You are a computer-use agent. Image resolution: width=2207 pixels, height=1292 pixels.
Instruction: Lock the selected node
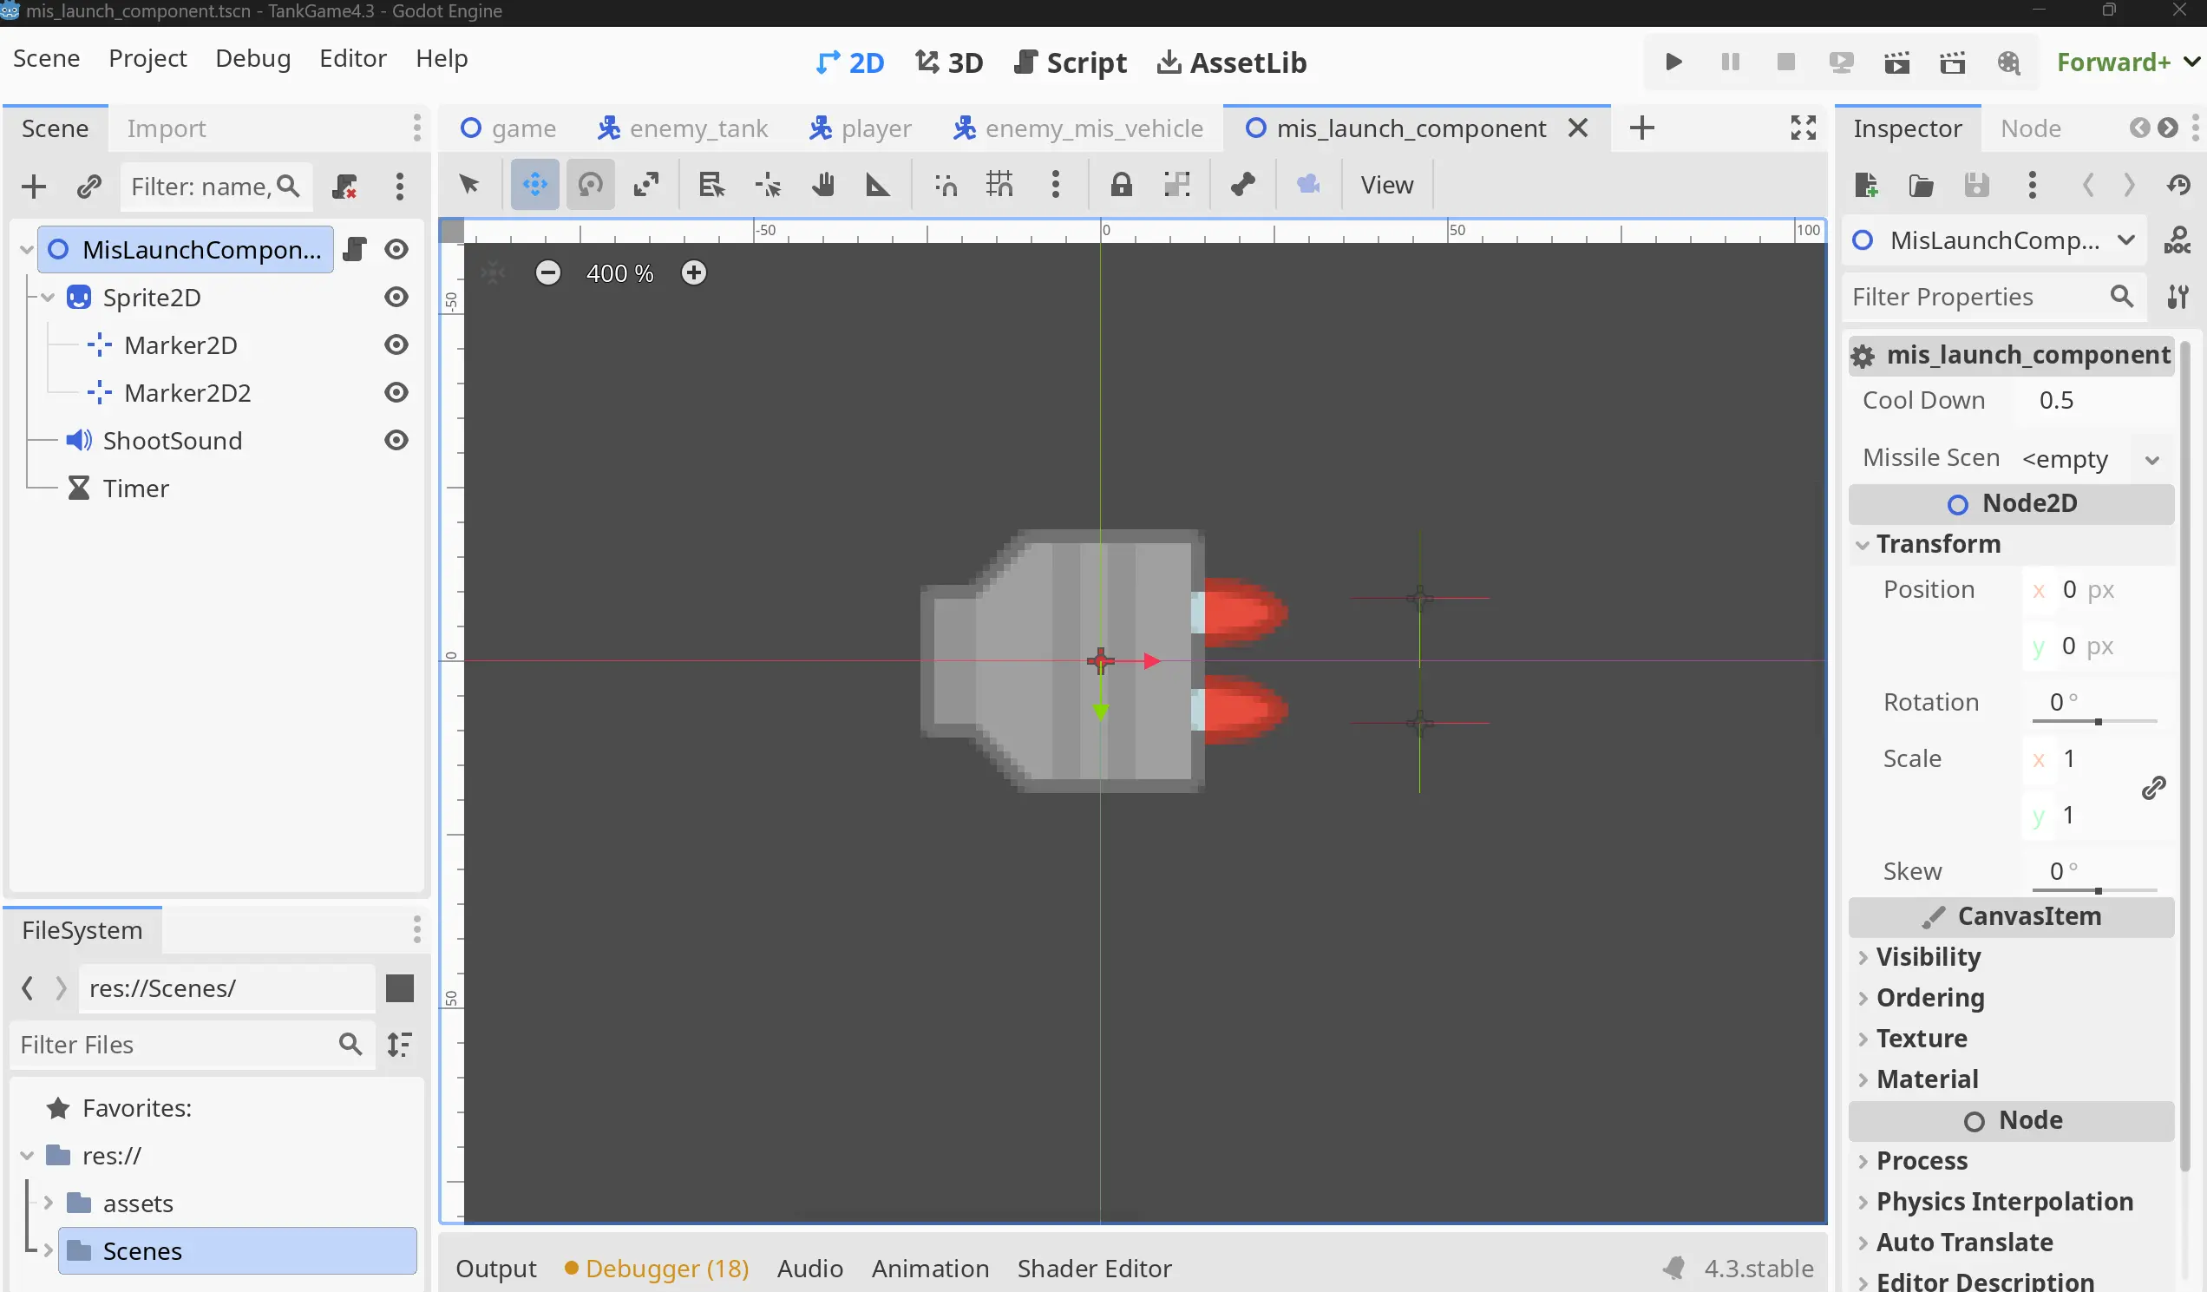pos(1122,185)
